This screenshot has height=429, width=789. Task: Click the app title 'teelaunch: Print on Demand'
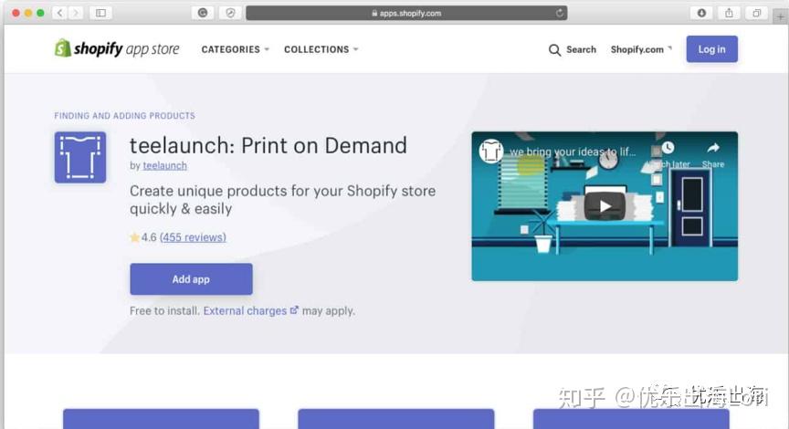268,145
